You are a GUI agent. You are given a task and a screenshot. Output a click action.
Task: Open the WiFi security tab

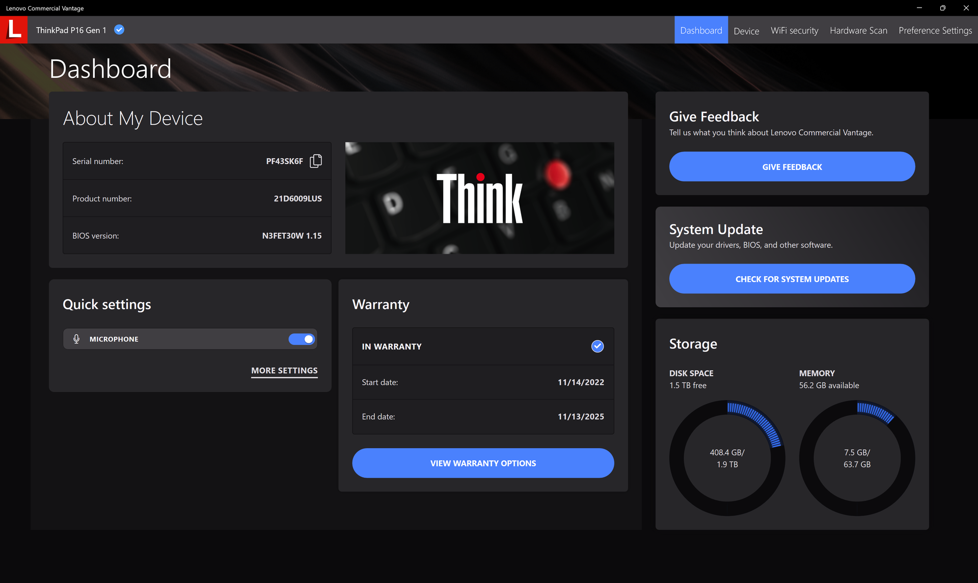[794, 31]
